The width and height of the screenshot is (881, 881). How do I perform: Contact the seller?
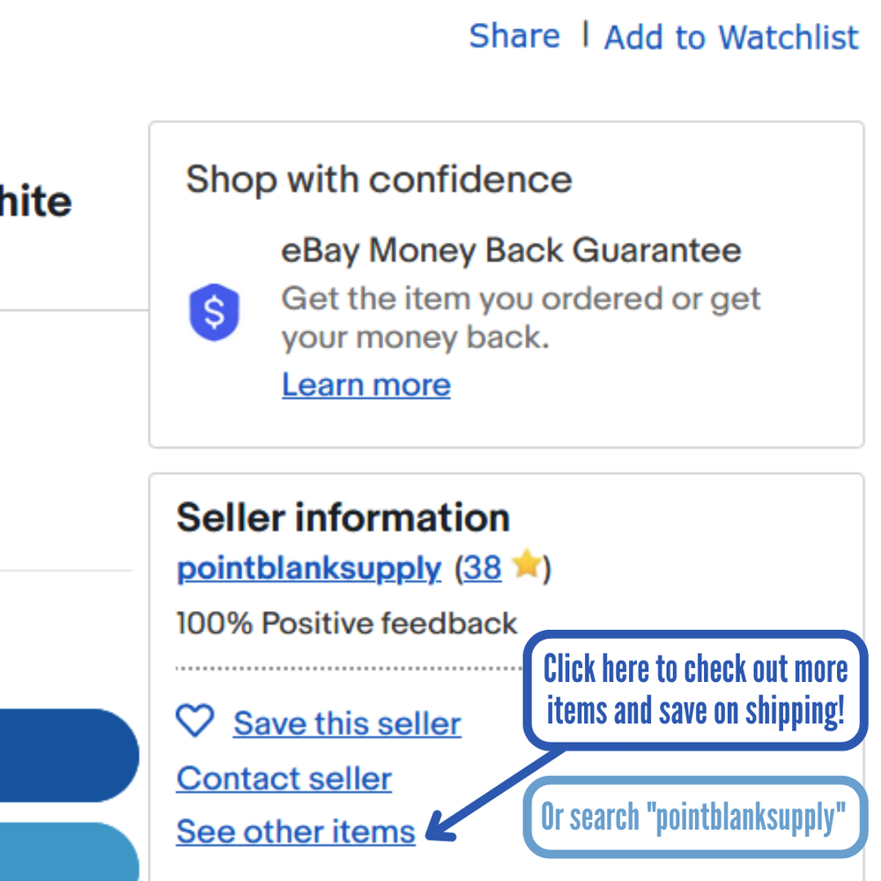click(x=284, y=779)
